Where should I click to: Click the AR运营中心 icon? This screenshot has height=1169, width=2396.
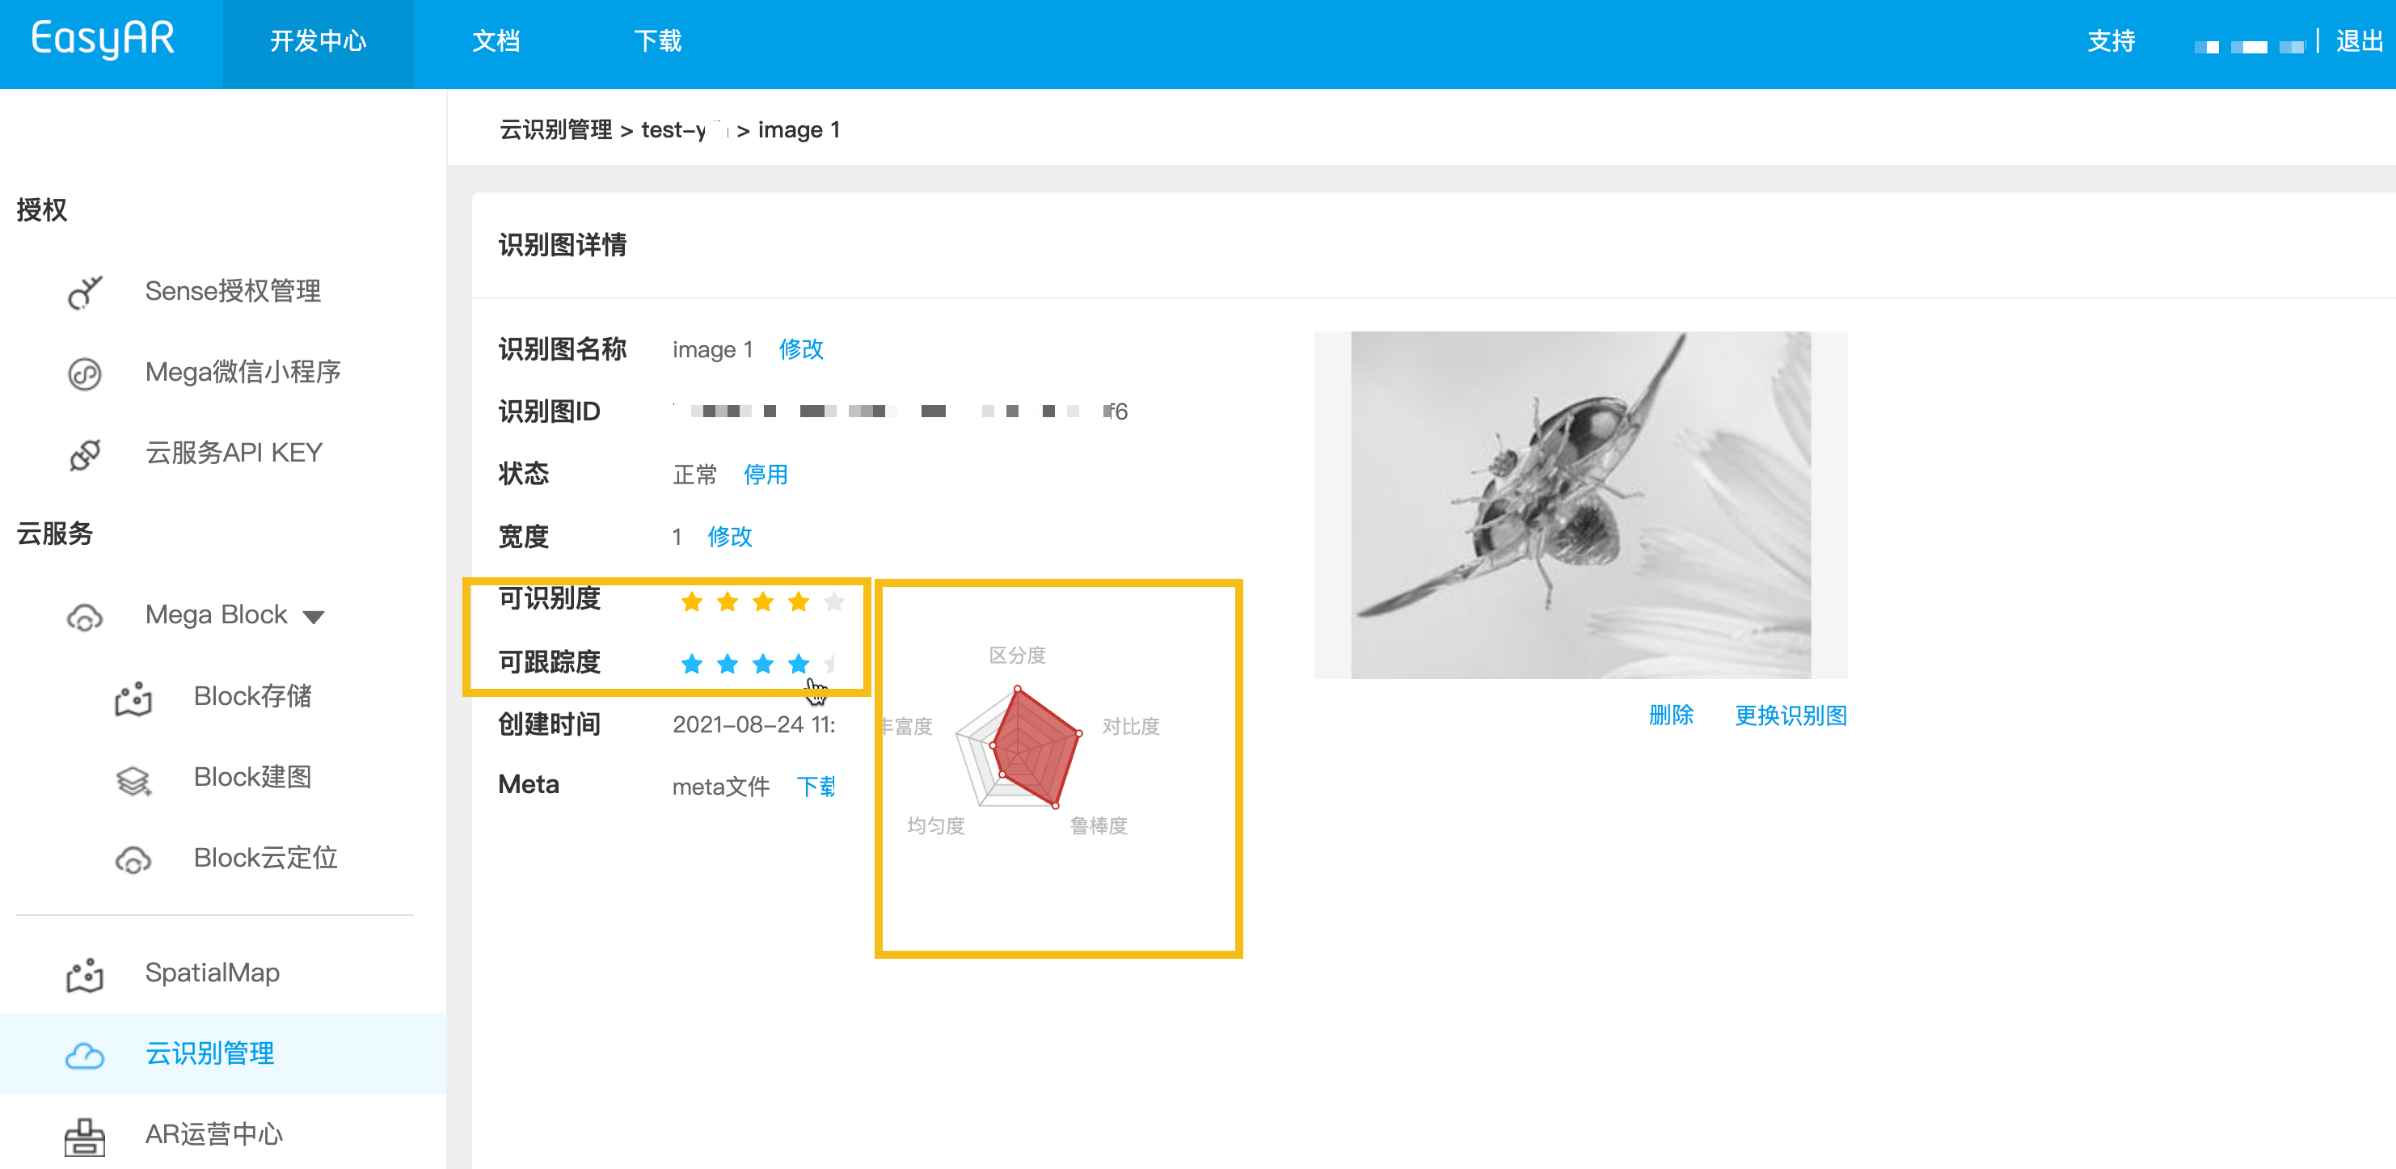point(85,1136)
